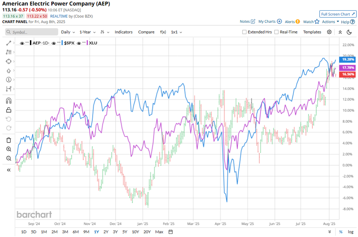Select the Max time range

tap(159, 232)
